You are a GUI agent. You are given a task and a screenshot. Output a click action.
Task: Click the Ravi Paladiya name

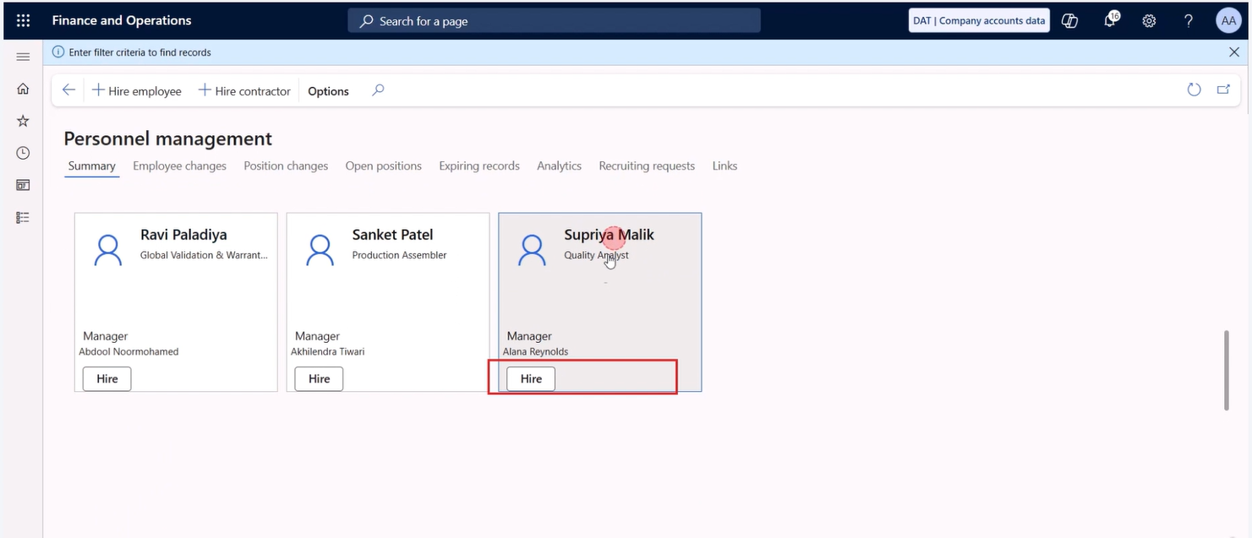click(x=183, y=235)
